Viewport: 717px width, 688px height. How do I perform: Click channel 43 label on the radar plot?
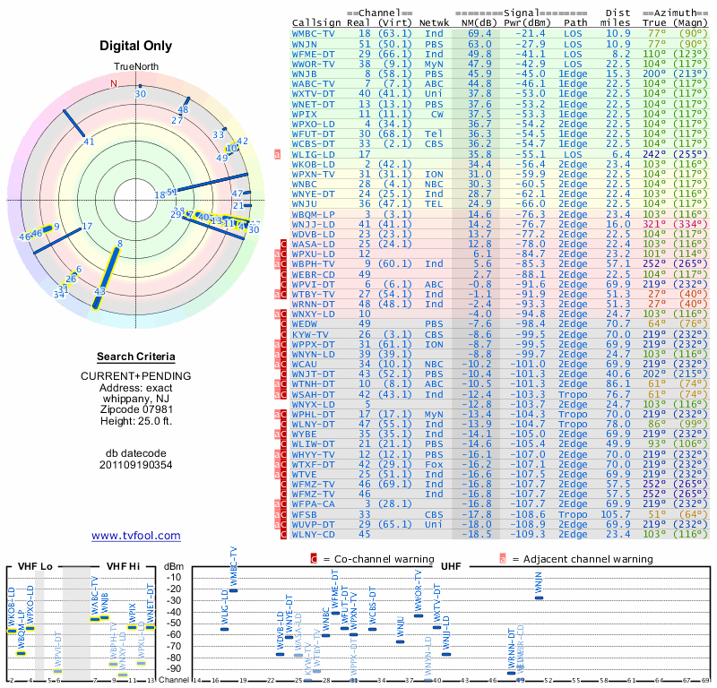tap(99, 292)
